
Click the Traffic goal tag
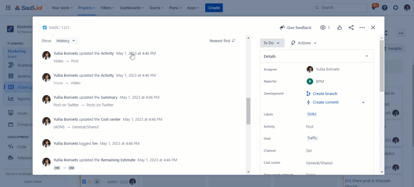(312, 138)
